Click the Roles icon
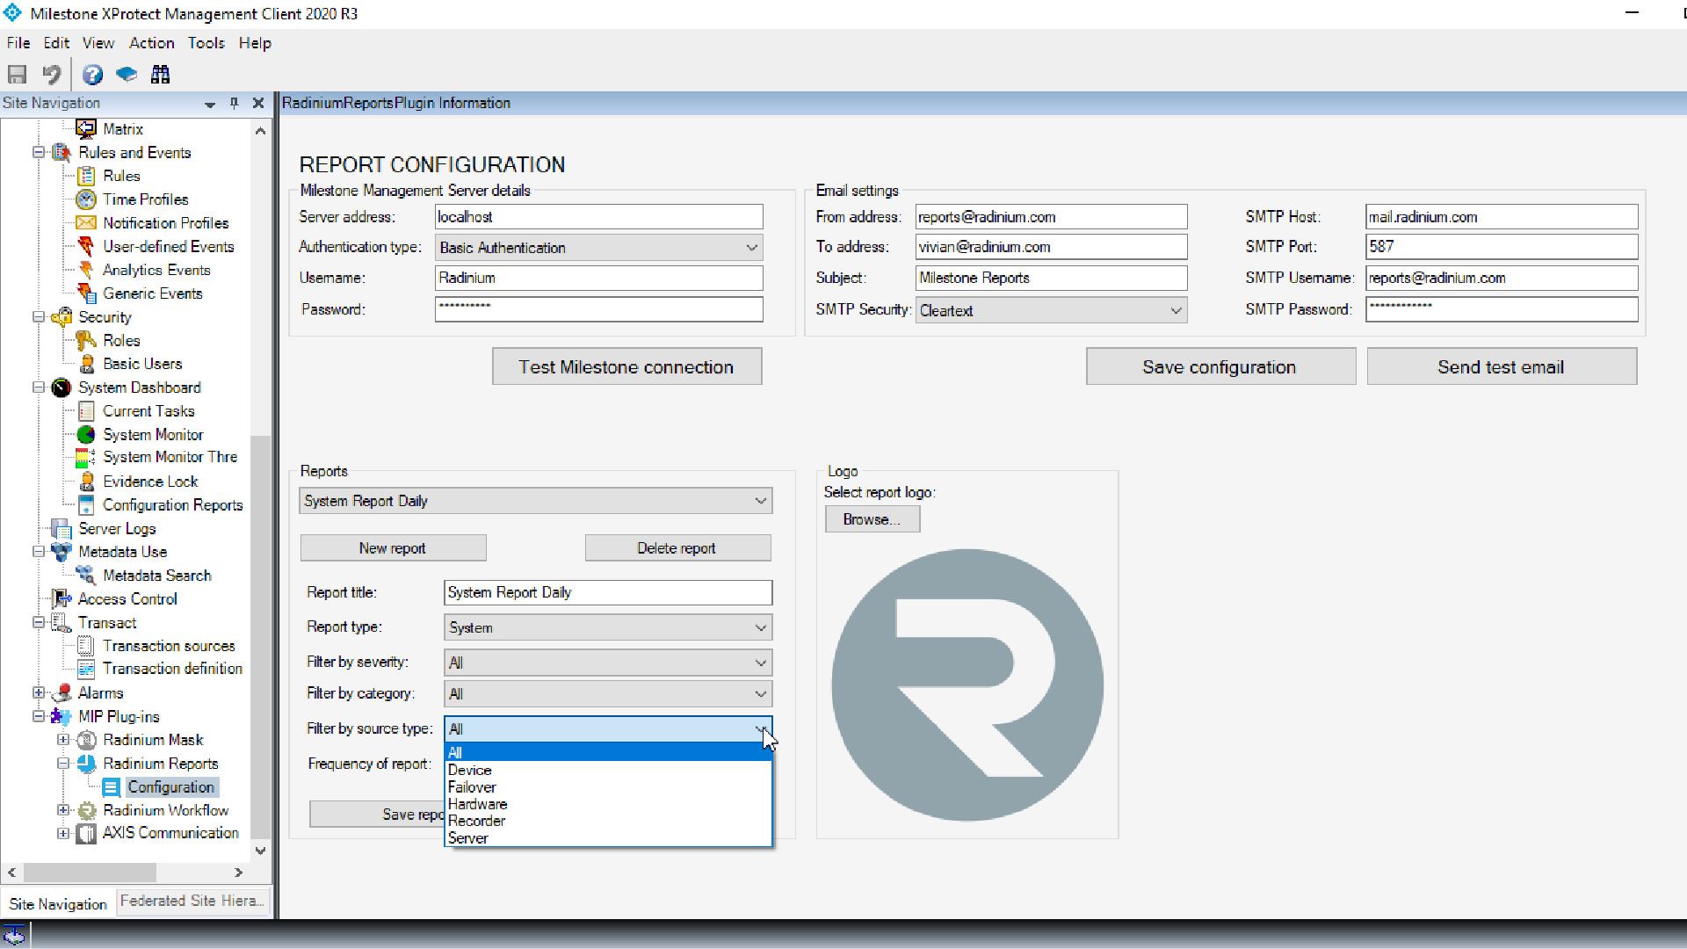Viewport: 1687px width, 949px height. [86, 340]
